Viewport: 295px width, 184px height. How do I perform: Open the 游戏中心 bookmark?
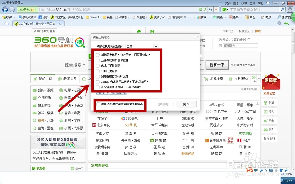point(76,17)
